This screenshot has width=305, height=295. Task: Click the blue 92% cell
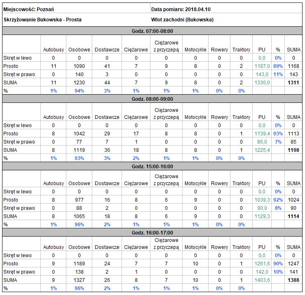[x=278, y=200]
